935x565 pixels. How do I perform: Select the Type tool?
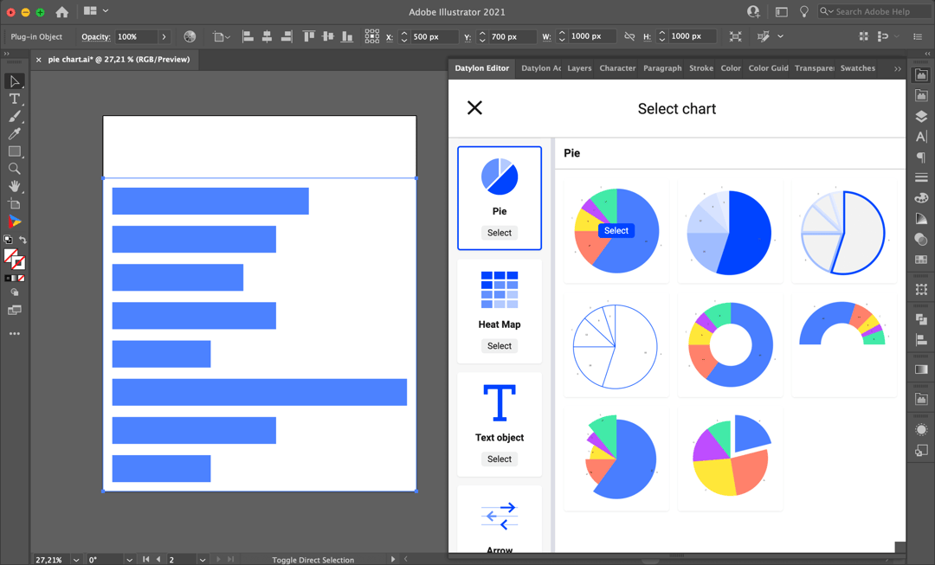click(15, 100)
